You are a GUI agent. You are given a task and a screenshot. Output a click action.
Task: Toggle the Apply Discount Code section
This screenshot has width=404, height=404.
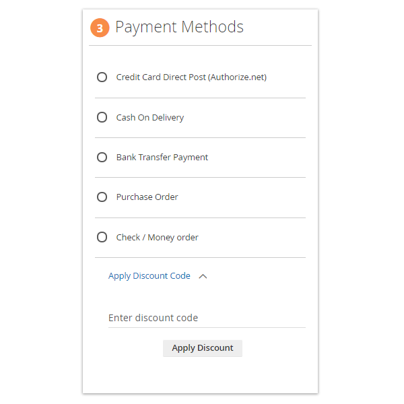tap(149, 276)
